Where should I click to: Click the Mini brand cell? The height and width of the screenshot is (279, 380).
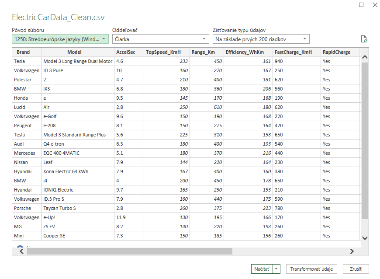pos(27,236)
